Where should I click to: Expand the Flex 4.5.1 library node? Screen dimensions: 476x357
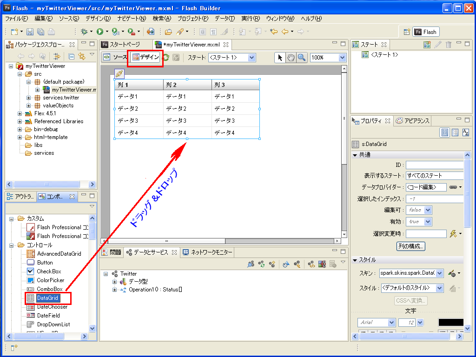[20, 113]
